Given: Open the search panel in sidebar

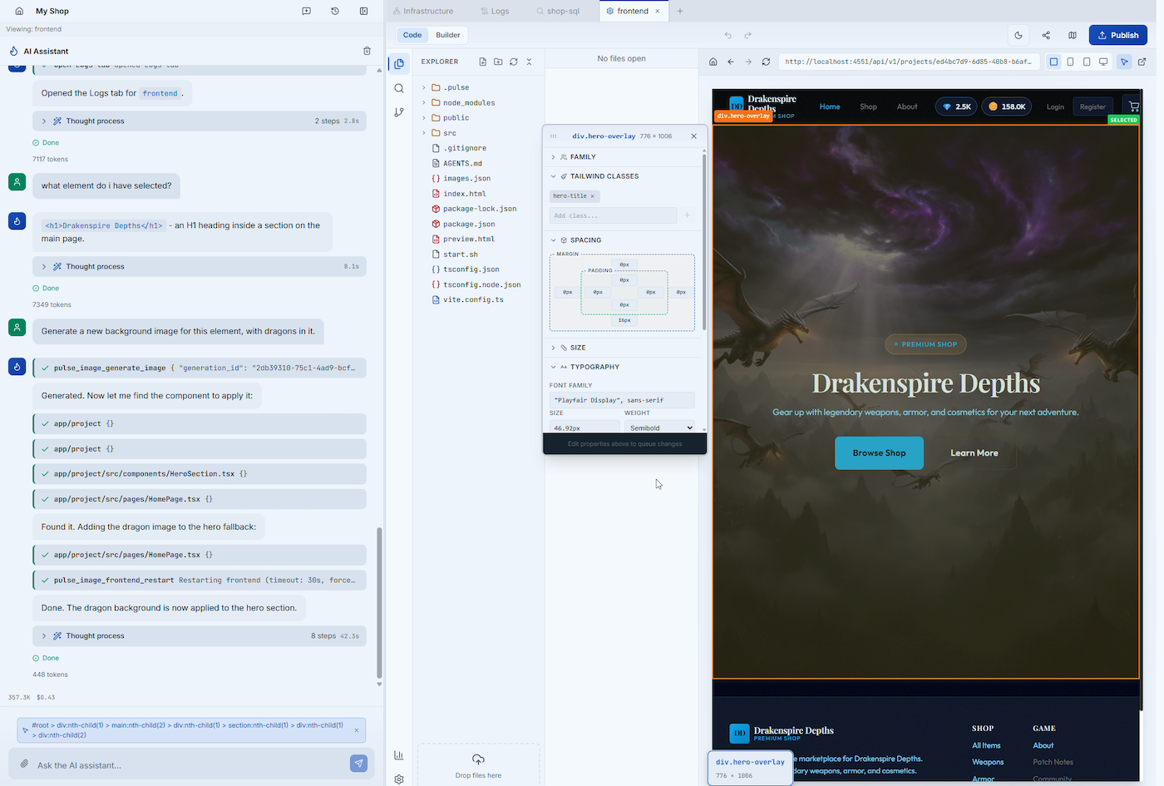Looking at the screenshot, I should (399, 88).
